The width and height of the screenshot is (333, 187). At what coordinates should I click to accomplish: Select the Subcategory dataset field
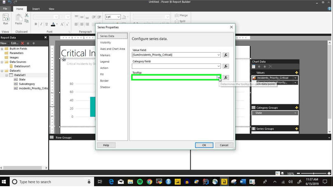tap(27, 84)
